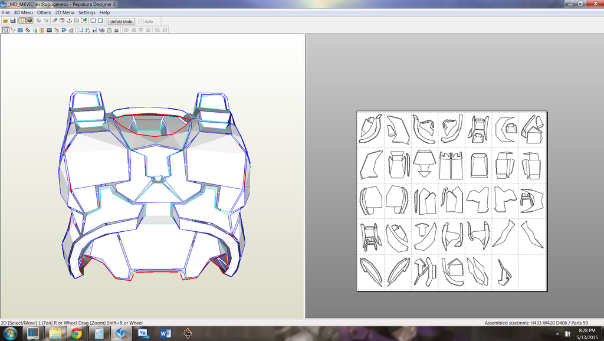Click the parts layout sheet in the 2D view
Screen dimensions: 604x341
pos(452,201)
